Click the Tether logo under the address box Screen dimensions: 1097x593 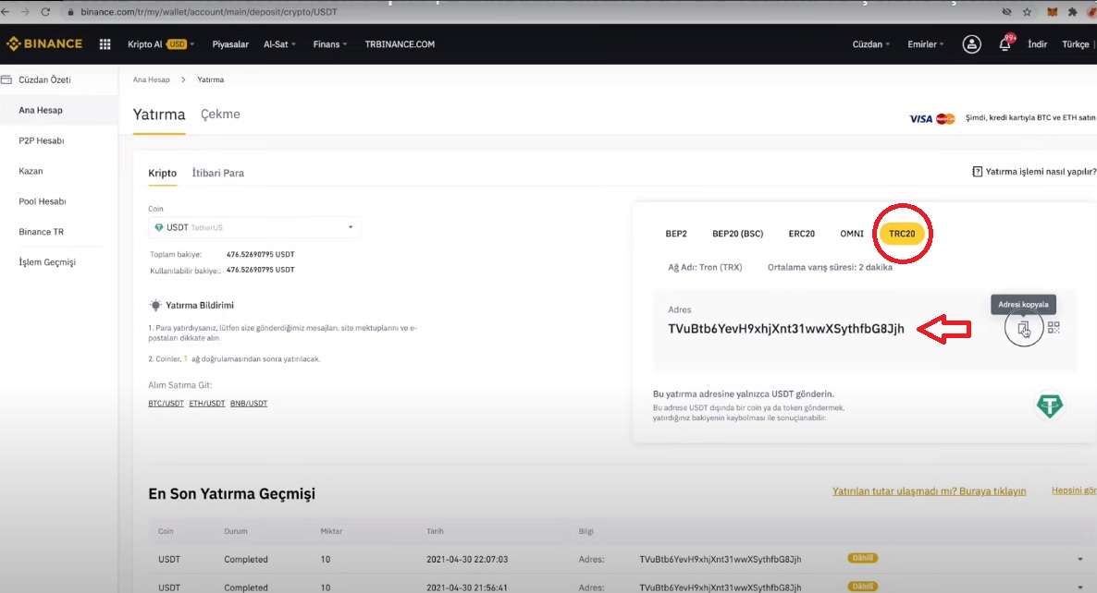[1050, 405]
